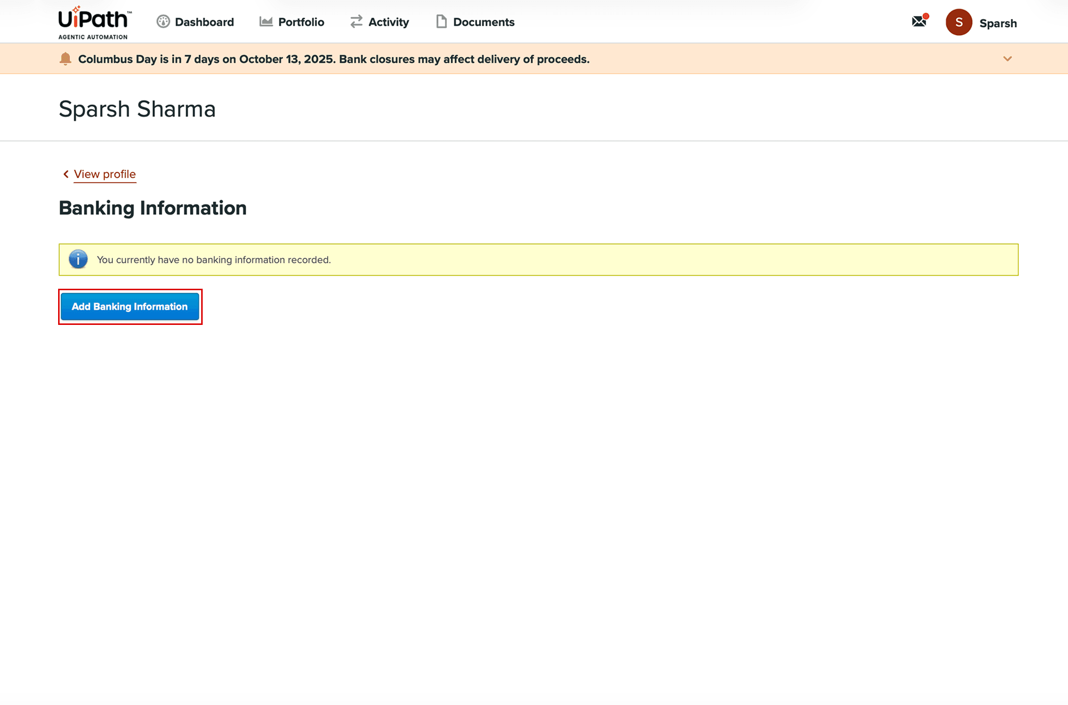Screen dimensions: 1068x705
Task: Click the Activity arrows icon
Action: (356, 21)
